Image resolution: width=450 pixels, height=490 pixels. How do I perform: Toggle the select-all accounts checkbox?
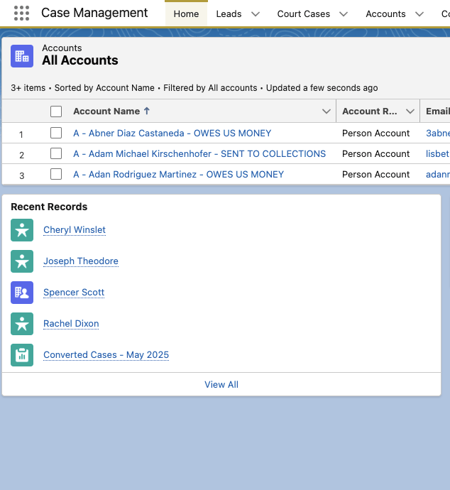tap(56, 111)
